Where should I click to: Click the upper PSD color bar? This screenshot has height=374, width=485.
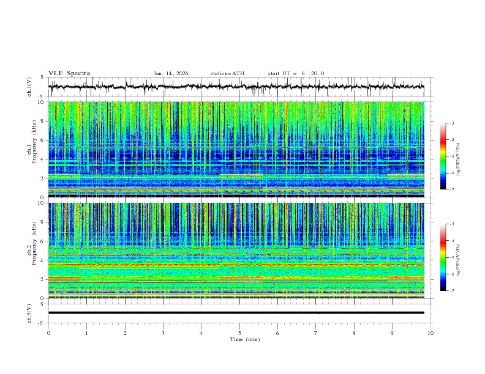coord(443,156)
